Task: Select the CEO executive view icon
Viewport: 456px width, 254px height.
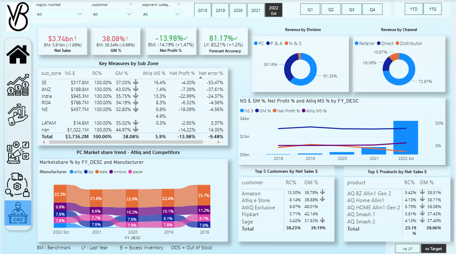Action: [18, 214]
